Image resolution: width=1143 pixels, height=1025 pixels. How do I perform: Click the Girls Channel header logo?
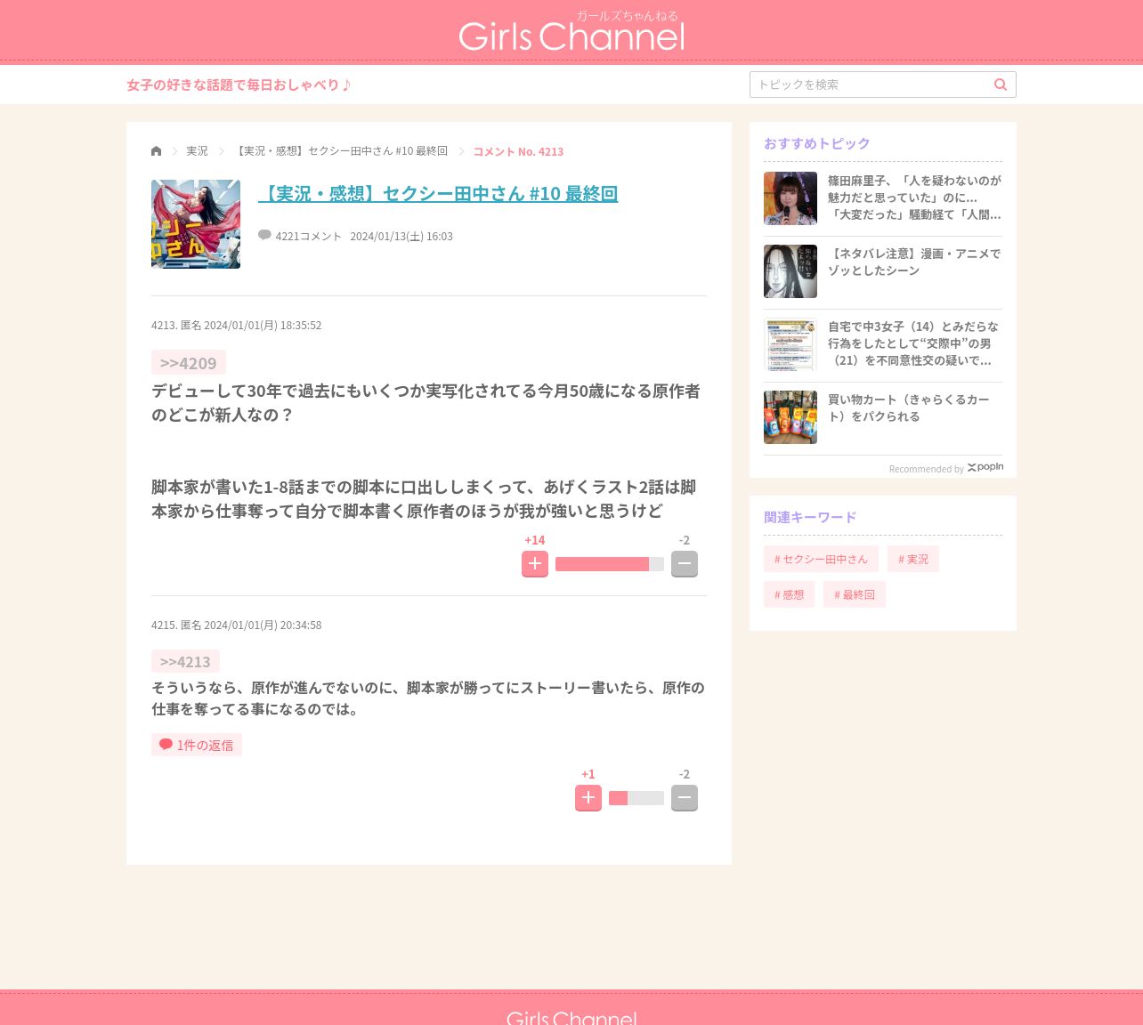571,31
